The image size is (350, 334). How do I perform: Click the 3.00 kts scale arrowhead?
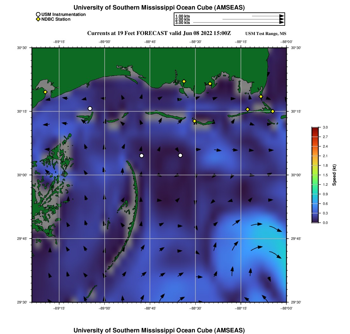(x=282, y=22)
